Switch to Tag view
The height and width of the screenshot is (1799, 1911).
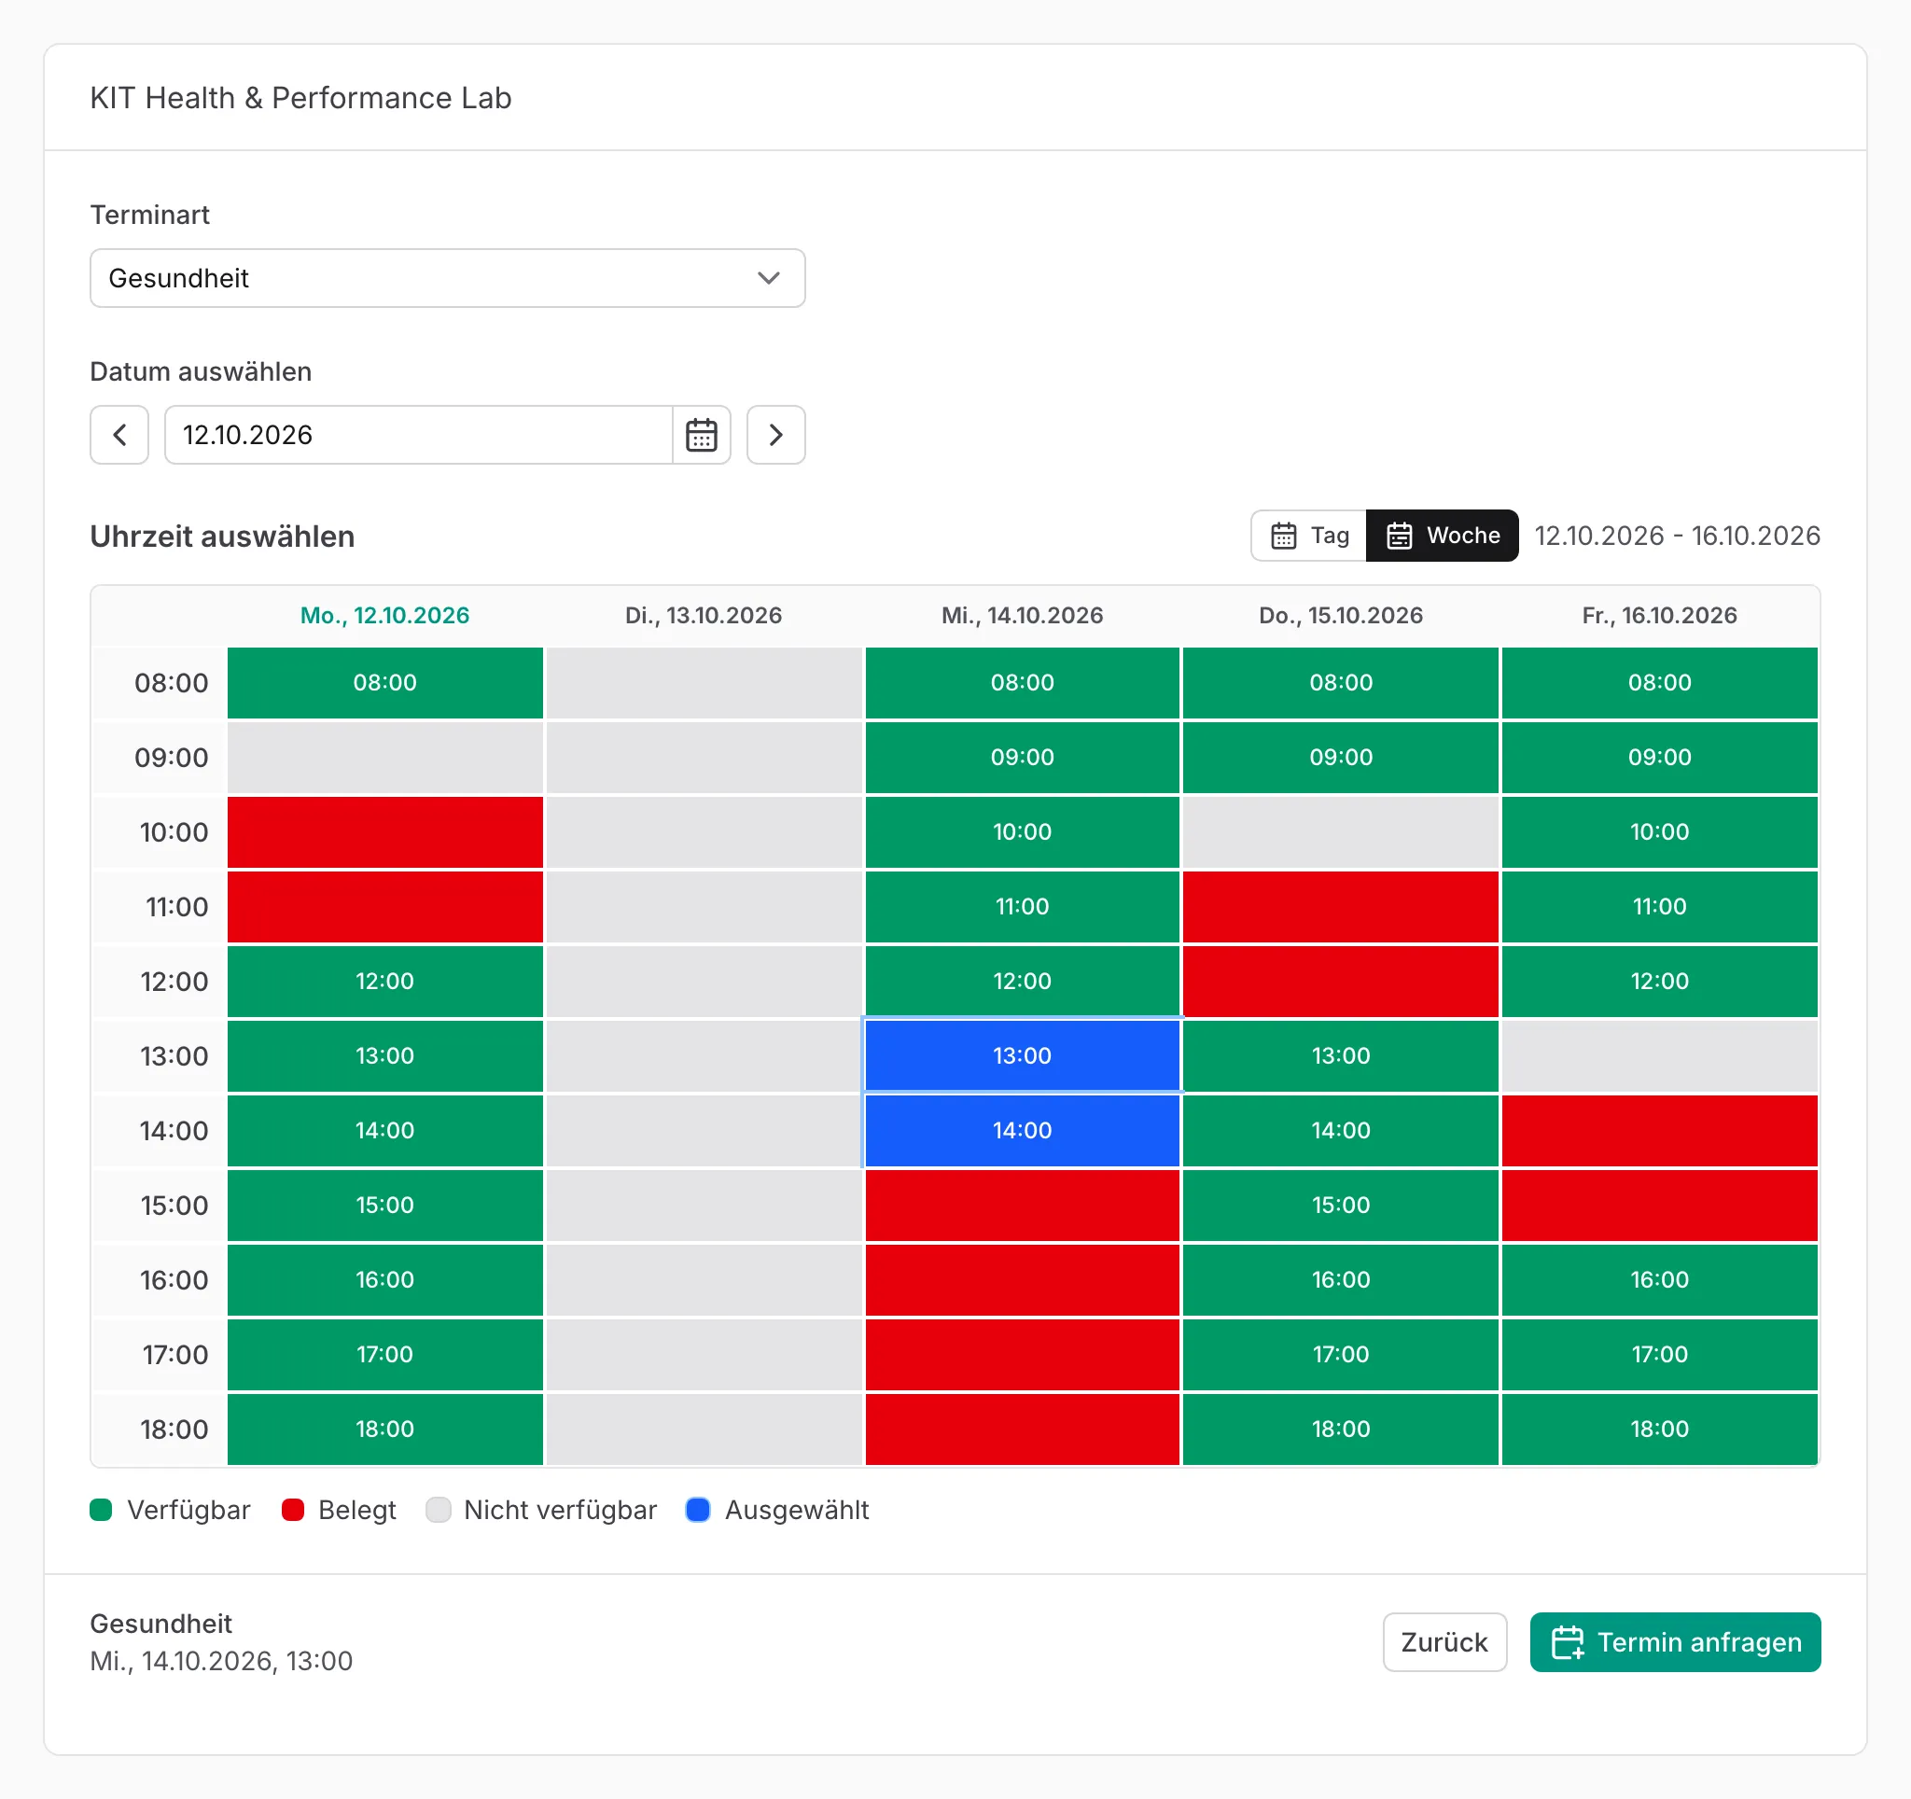pos(1308,536)
